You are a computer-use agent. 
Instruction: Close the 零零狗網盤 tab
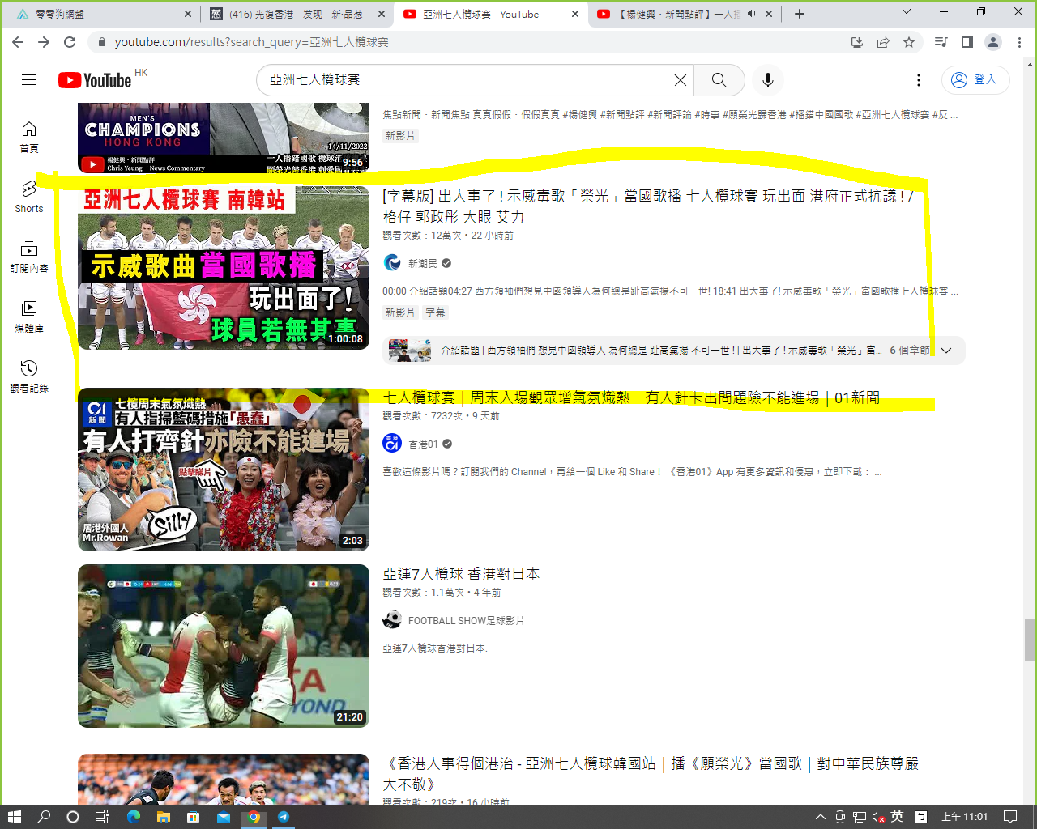tap(187, 14)
